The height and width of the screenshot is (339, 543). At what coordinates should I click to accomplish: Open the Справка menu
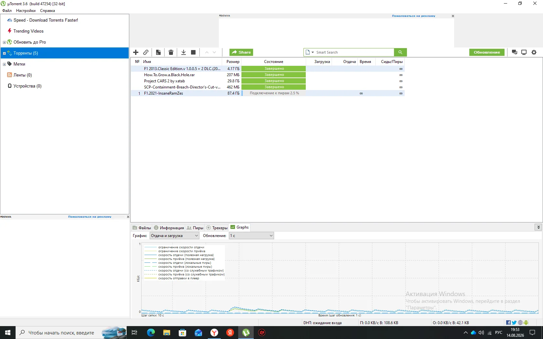(48, 11)
